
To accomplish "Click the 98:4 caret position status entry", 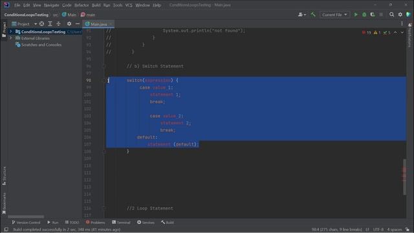I will coord(336,230).
